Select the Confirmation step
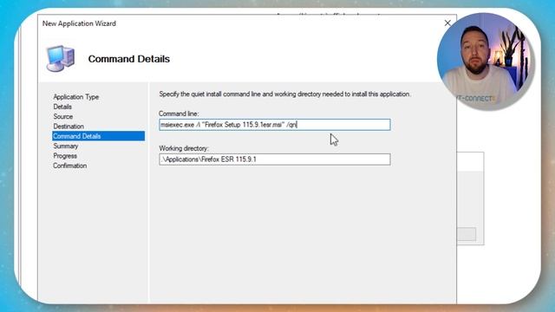 69,166
